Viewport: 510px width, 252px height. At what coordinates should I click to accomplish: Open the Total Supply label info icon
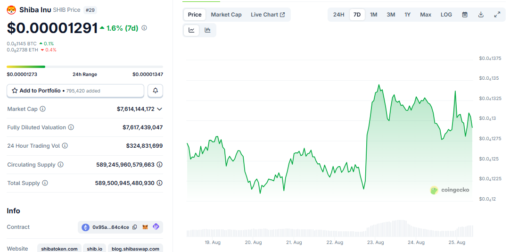(x=45, y=183)
